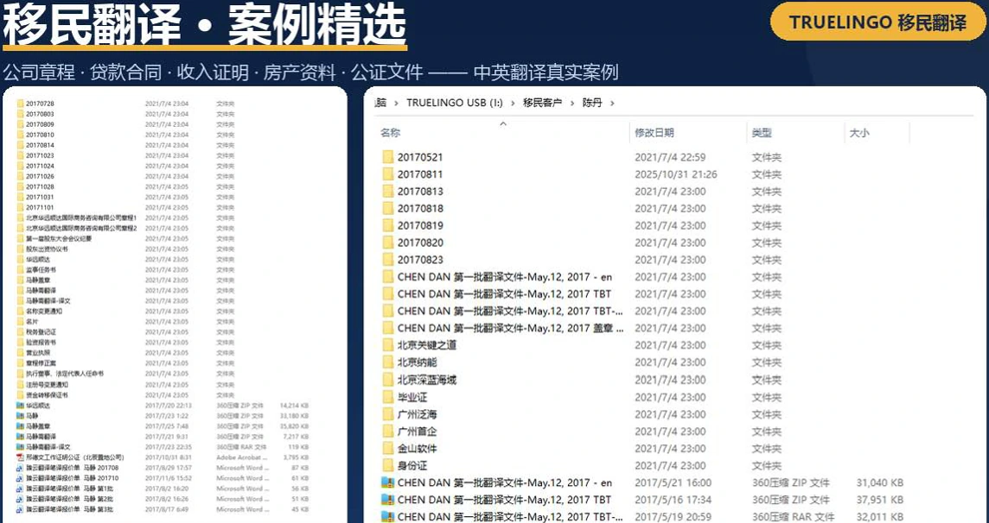Go to 移民客户 in the address bar
Viewport: 989px width, 523px height.
542,103
